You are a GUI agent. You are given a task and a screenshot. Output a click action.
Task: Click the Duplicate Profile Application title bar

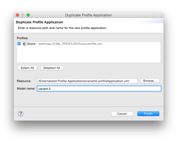pyautogui.click(x=89, y=15)
